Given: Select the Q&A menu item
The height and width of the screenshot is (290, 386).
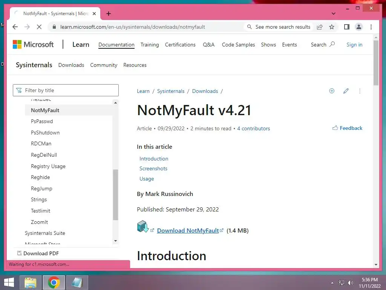Looking at the screenshot, I should click(x=209, y=45).
